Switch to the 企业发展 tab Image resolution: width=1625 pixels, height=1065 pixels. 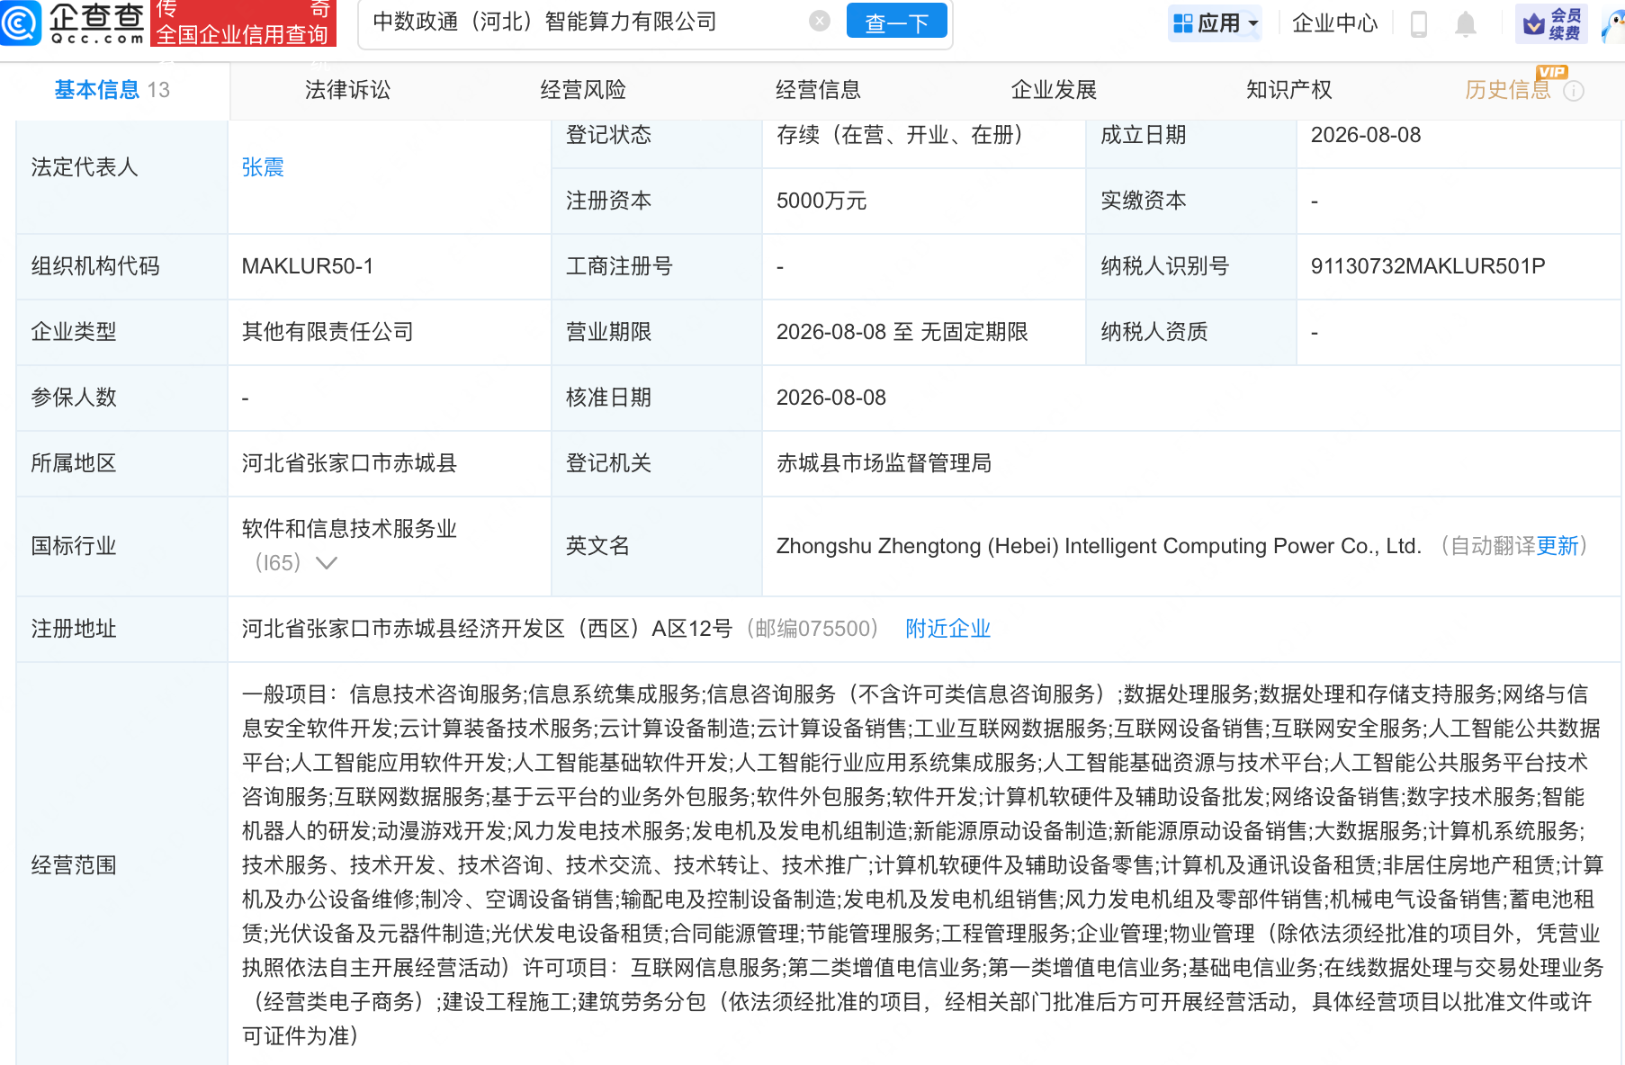pos(1054,90)
